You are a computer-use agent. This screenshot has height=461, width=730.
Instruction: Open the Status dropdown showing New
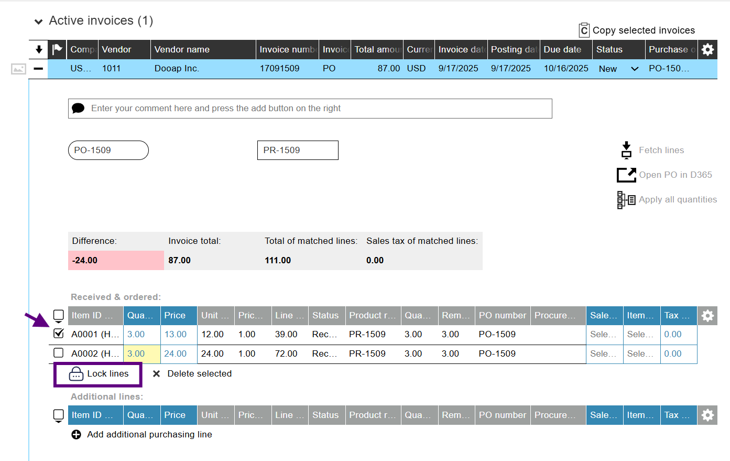[635, 69]
